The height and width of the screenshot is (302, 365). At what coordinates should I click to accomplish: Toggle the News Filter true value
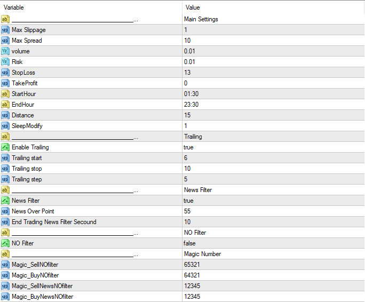[188, 201]
